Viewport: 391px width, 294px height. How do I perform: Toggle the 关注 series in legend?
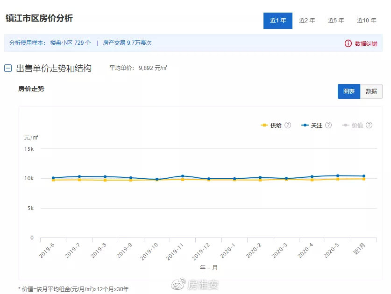pos(316,126)
